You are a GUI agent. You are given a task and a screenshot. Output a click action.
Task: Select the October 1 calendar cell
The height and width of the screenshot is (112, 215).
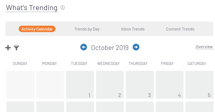tap(80, 84)
